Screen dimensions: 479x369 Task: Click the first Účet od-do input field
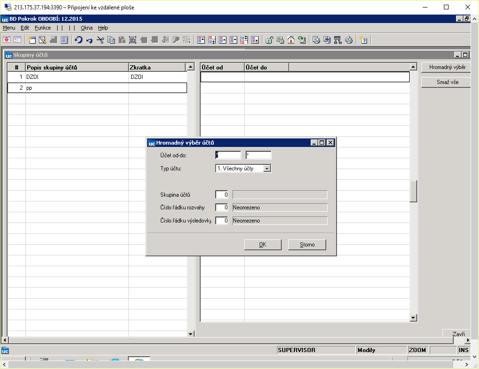pos(228,155)
